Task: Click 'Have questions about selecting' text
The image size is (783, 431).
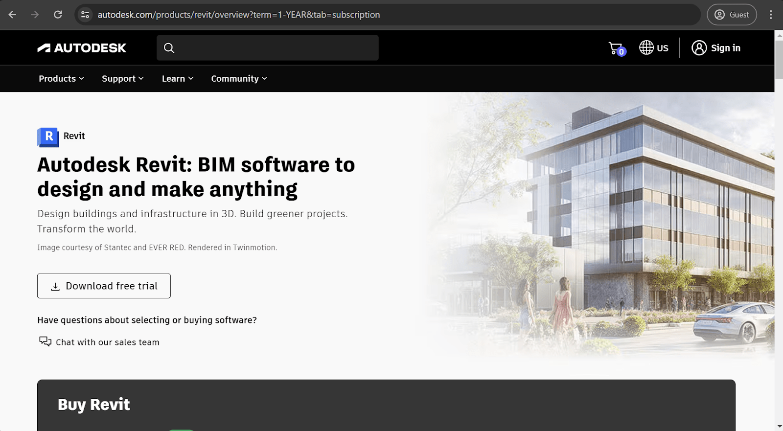Action: pos(147,320)
